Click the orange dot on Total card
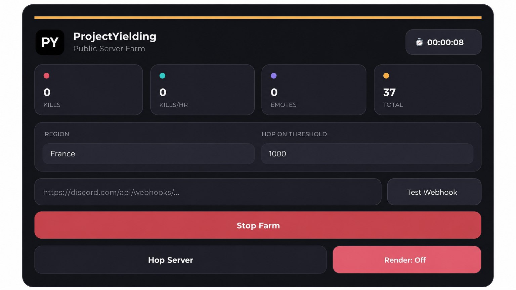516x290 pixels. click(x=386, y=76)
